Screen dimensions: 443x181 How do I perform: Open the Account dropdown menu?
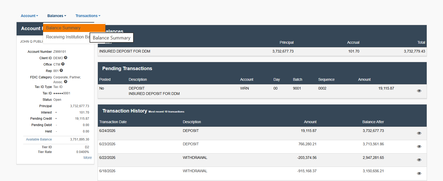click(29, 16)
